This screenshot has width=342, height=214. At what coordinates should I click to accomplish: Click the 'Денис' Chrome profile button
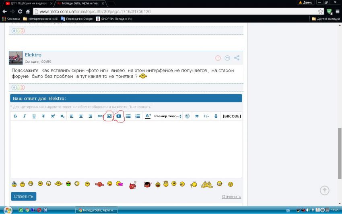point(305,3)
